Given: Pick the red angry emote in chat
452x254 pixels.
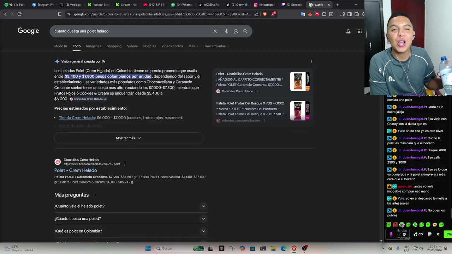Looking at the screenshot, I should (395, 225).
